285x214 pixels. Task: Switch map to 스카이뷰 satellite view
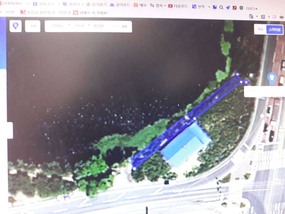tap(275, 29)
